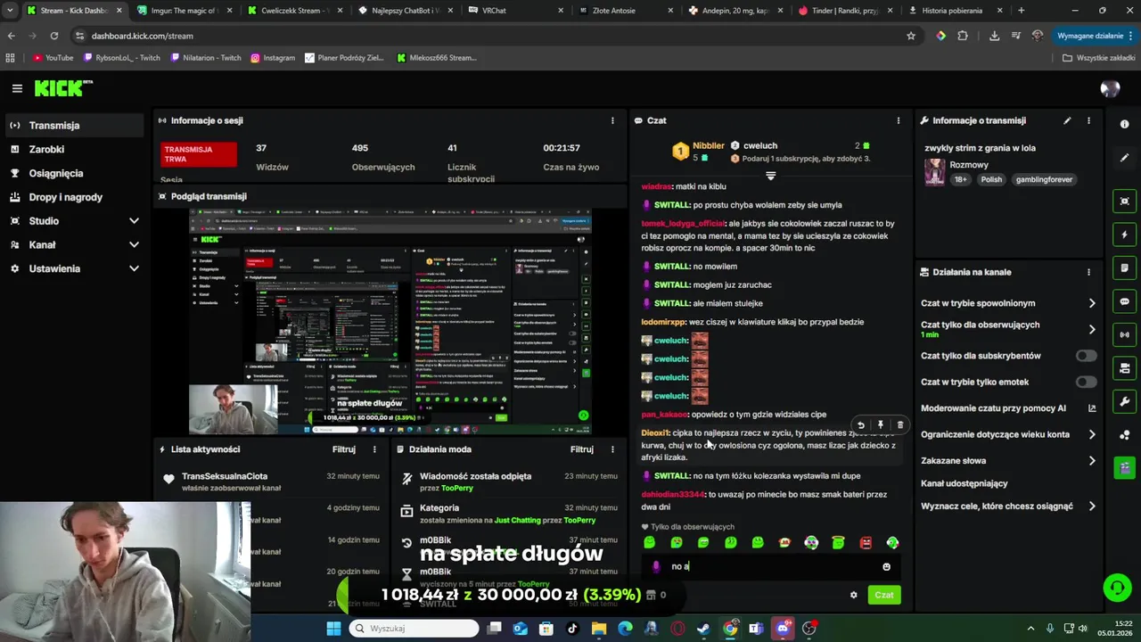Image resolution: width=1141 pixels, height=642 pixels.
Task: Open three-dot menu of Działania na kanale
Action: [x=1088, y=272]
